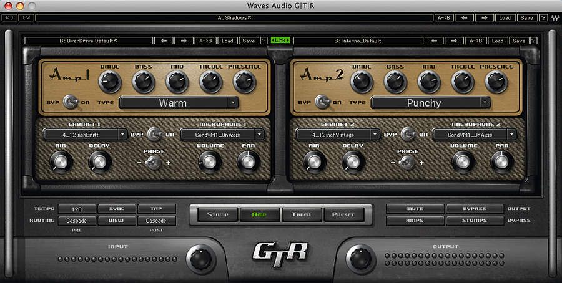Click the Amp 2 Treble knob
Image resolution: width=562 pixels, height=283 pixels.
coord(463,82)
